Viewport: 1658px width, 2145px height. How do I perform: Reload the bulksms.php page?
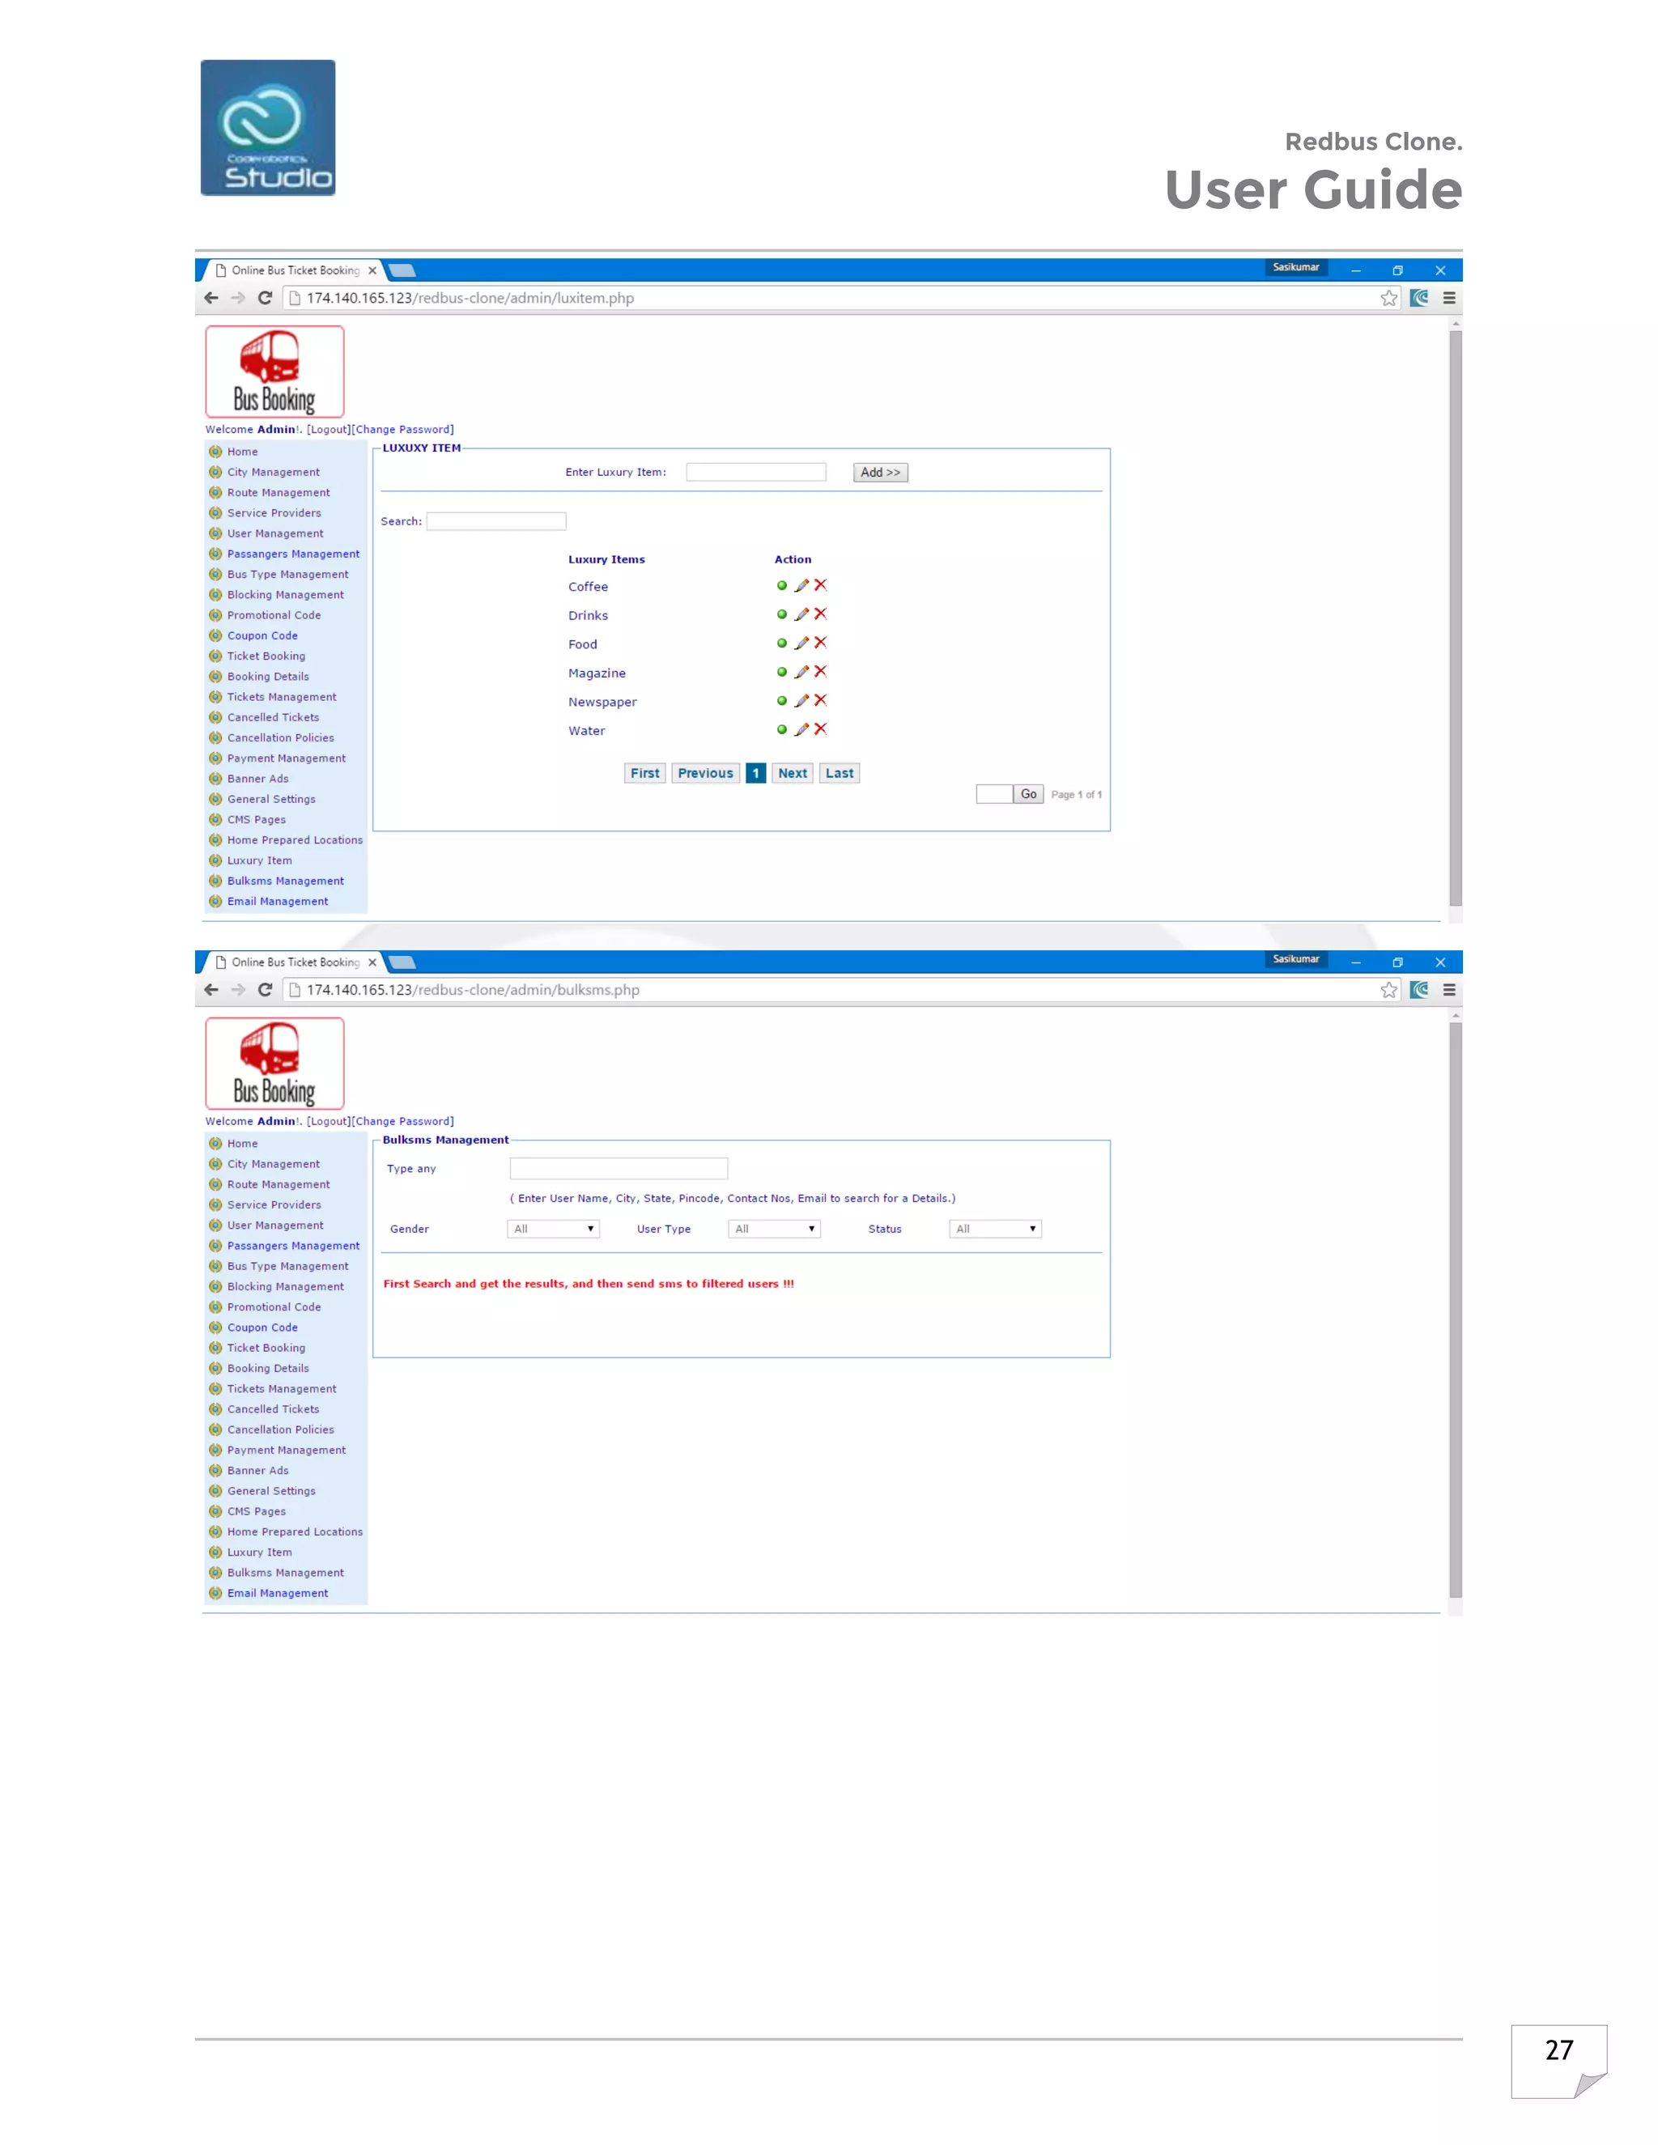(x=264, y=990)
